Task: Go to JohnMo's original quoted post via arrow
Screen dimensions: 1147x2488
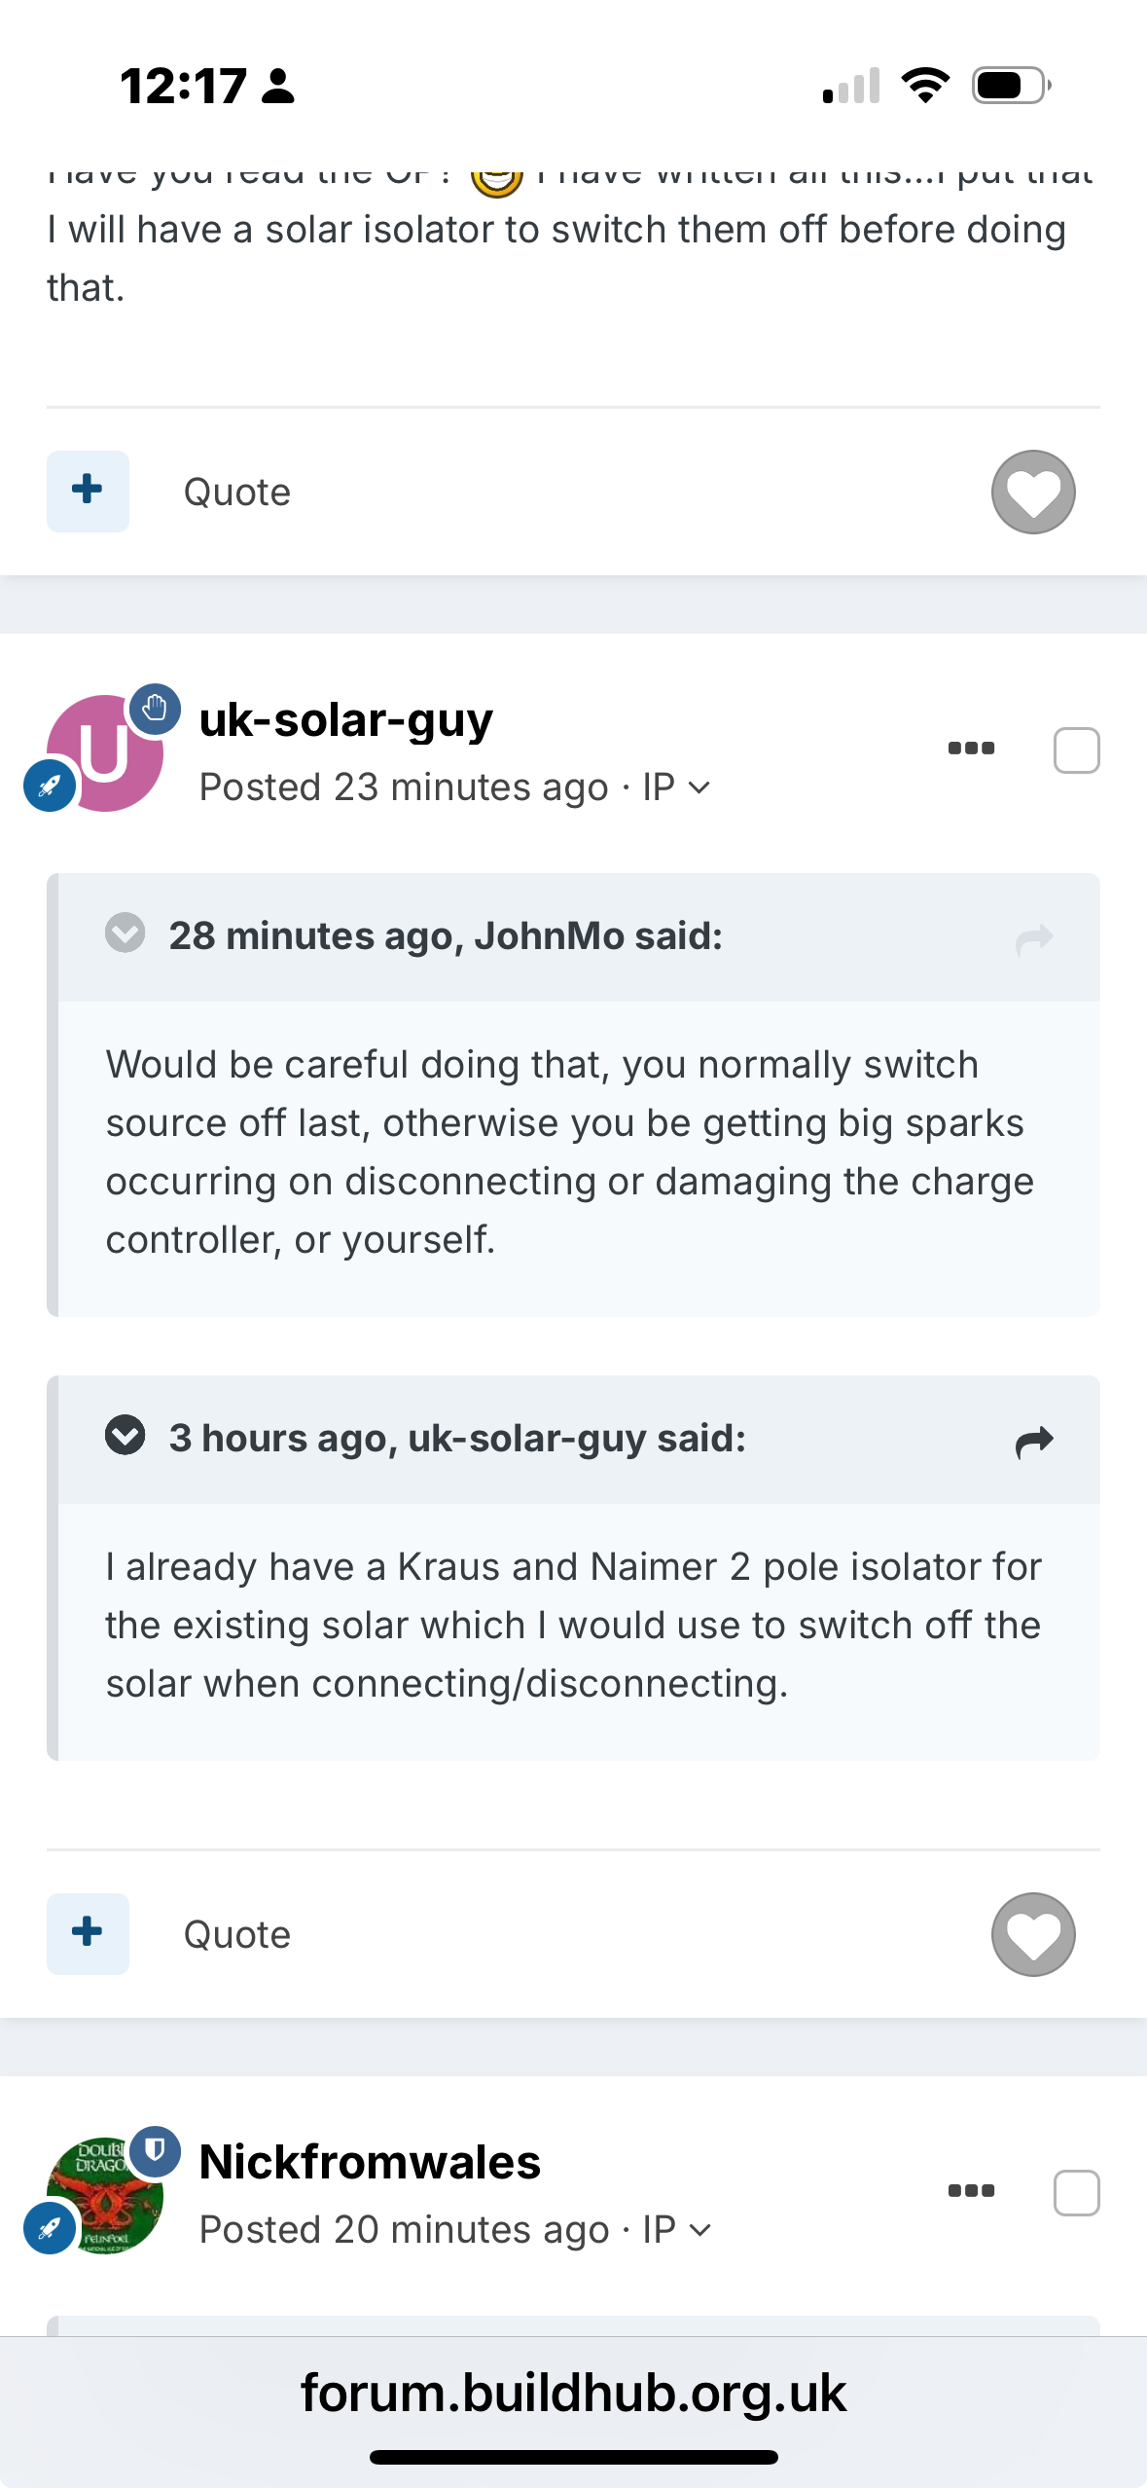Action: click(x=1034, y=938)
